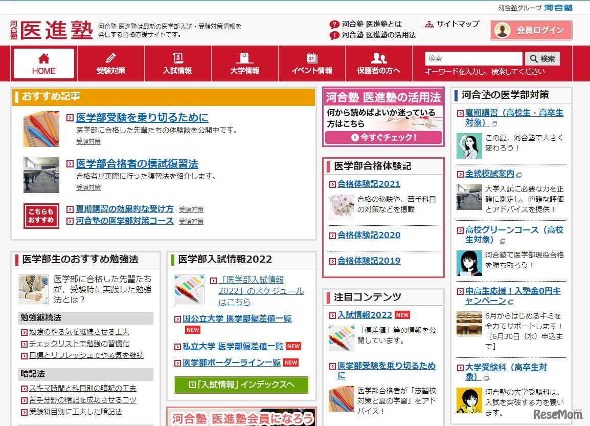Click the yellow-jacket student illustration under 大学受験科
Screen dimensions: 590x426
[x=469, y=400]
